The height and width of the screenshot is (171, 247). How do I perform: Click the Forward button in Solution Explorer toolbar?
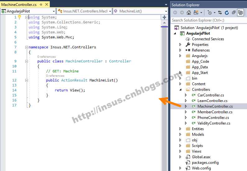(182, 12)
